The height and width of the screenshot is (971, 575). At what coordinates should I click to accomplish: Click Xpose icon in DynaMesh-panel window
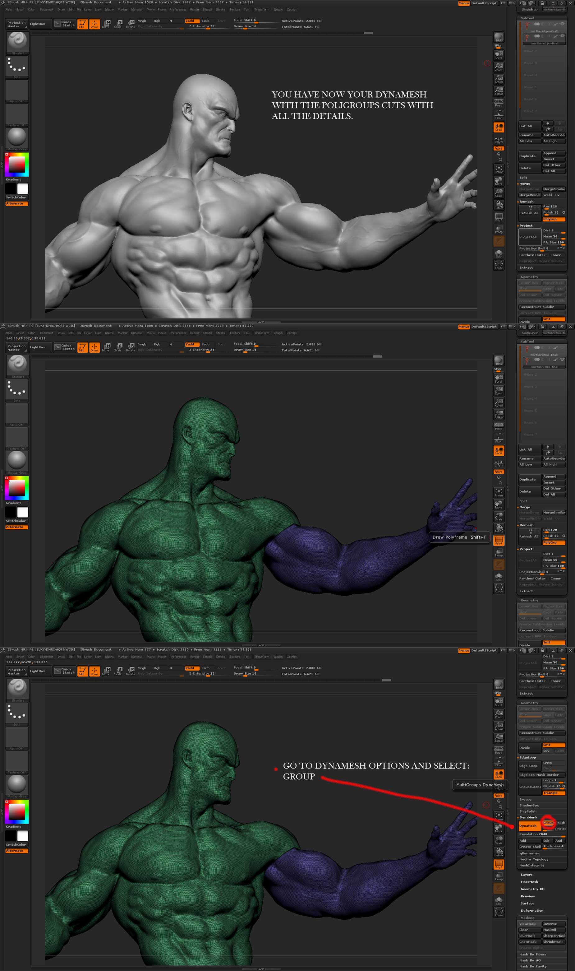(x=499, y=912)
